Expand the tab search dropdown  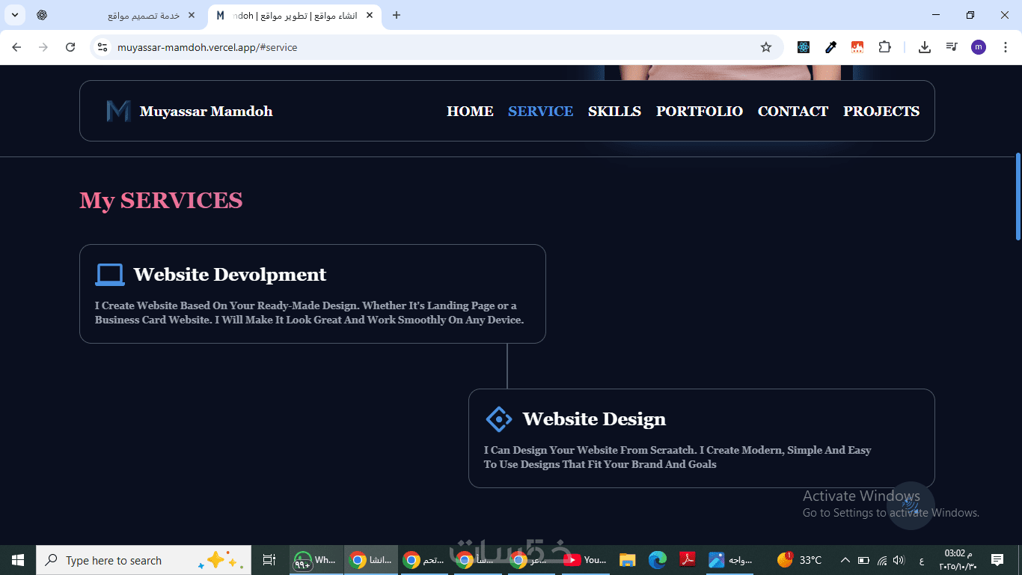pos(15,15)
